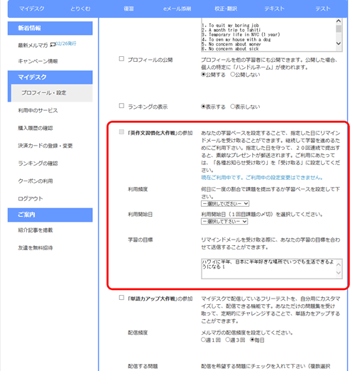
Task: Open the eメール添削 tab in top navigation
Action: [x=177, y=9]
